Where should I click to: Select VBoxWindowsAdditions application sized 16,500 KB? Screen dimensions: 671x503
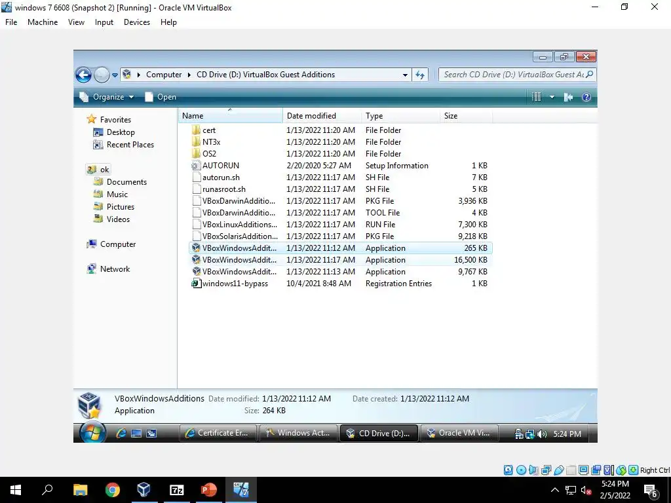point(340,260)
